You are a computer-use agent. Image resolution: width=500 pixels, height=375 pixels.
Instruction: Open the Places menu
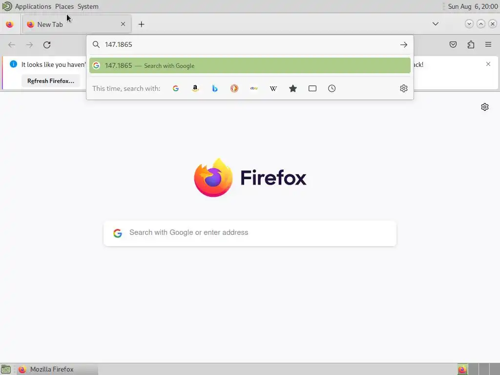tap(64, 6)
